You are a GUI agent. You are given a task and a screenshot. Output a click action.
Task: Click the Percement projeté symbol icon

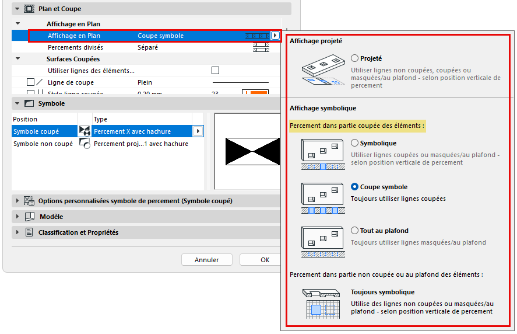[85, 144]
